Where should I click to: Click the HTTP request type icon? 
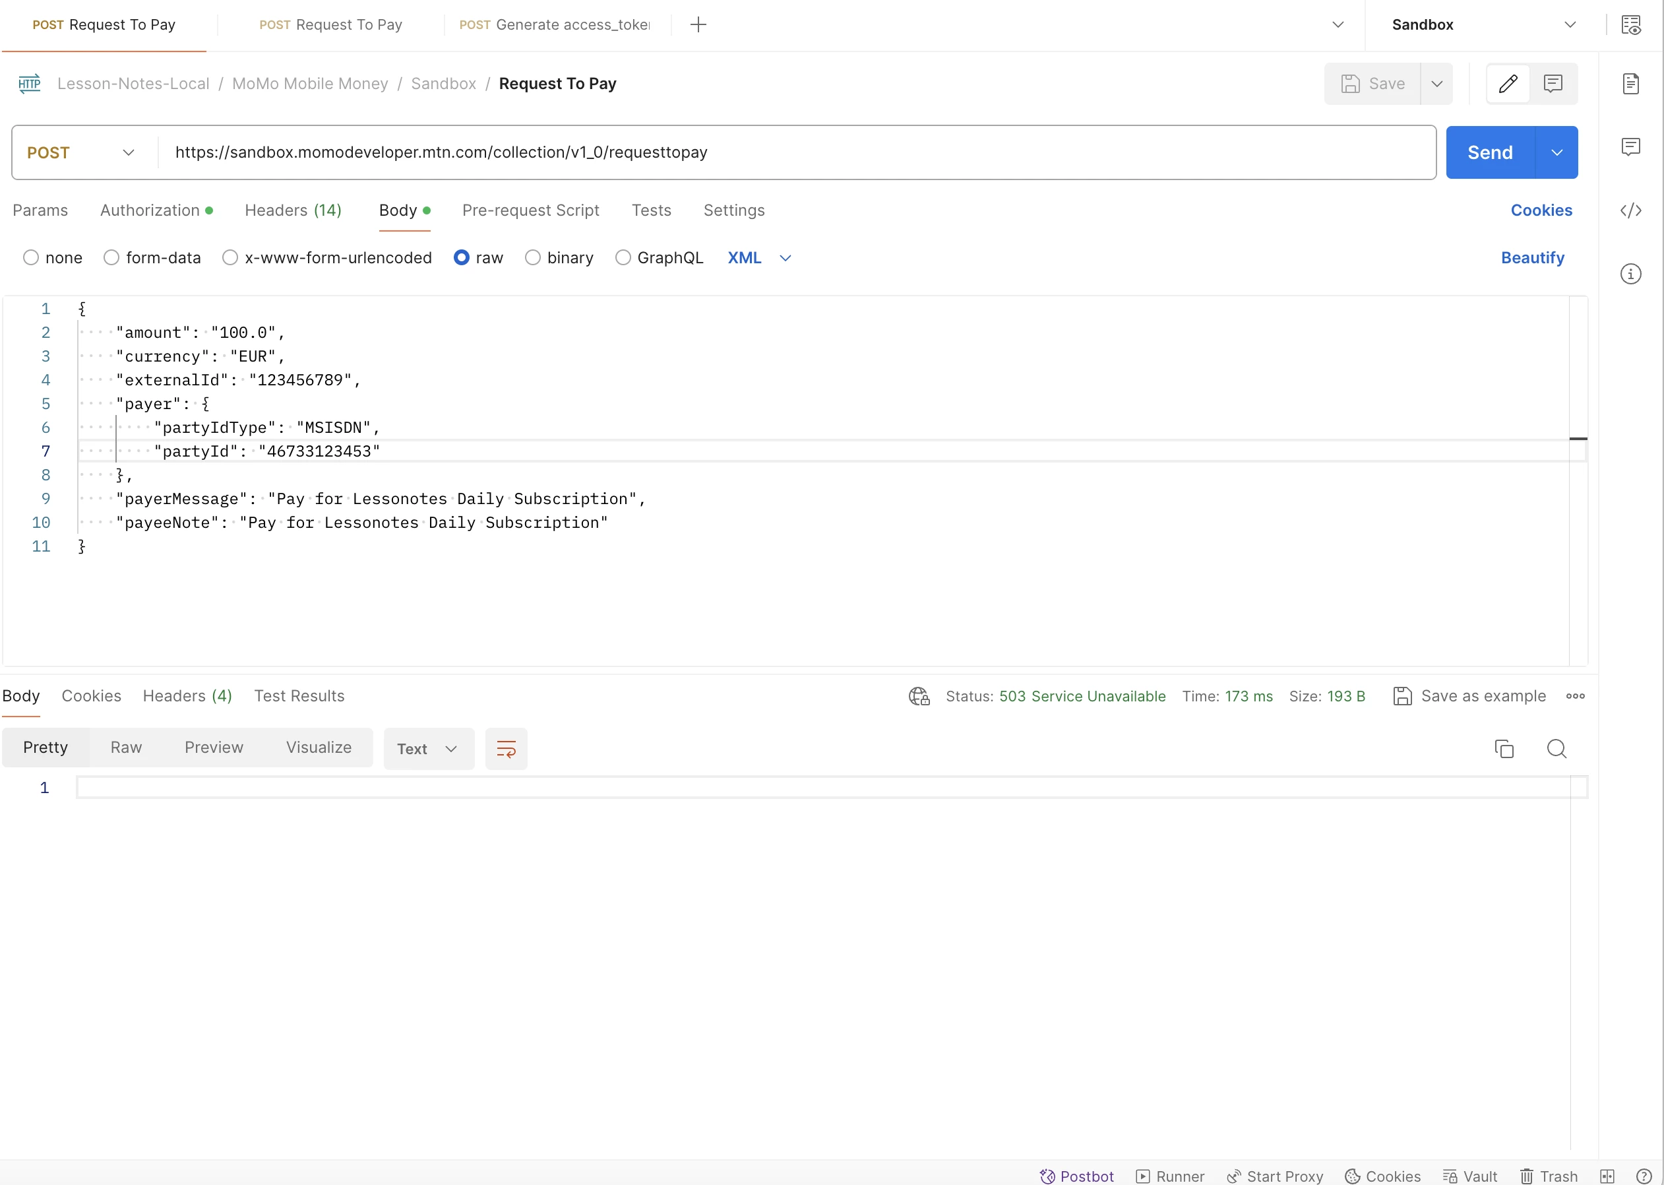coord(30,84)
